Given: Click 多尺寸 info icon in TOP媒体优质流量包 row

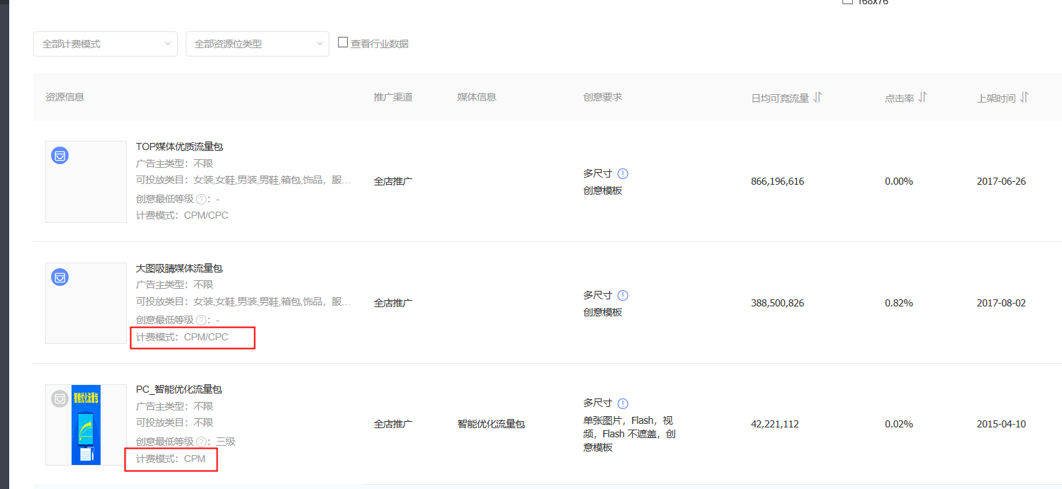Looking at the screenshot, I should coord(623,174).
